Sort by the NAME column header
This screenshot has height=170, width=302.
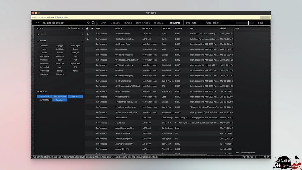(x=118, y=28)
